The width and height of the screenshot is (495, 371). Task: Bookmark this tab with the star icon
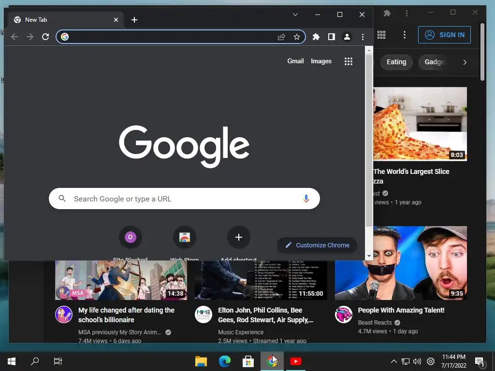click(296, 37)
